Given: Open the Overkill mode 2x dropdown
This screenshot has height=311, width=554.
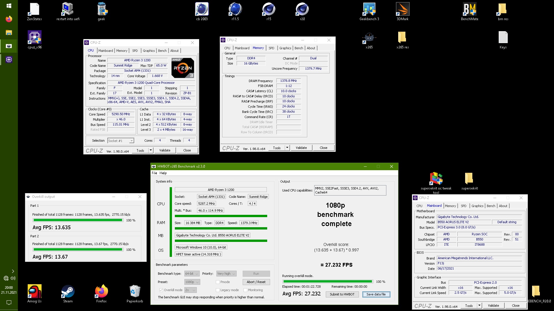Looking at the screenshot, I should click(x=190, y=290).
